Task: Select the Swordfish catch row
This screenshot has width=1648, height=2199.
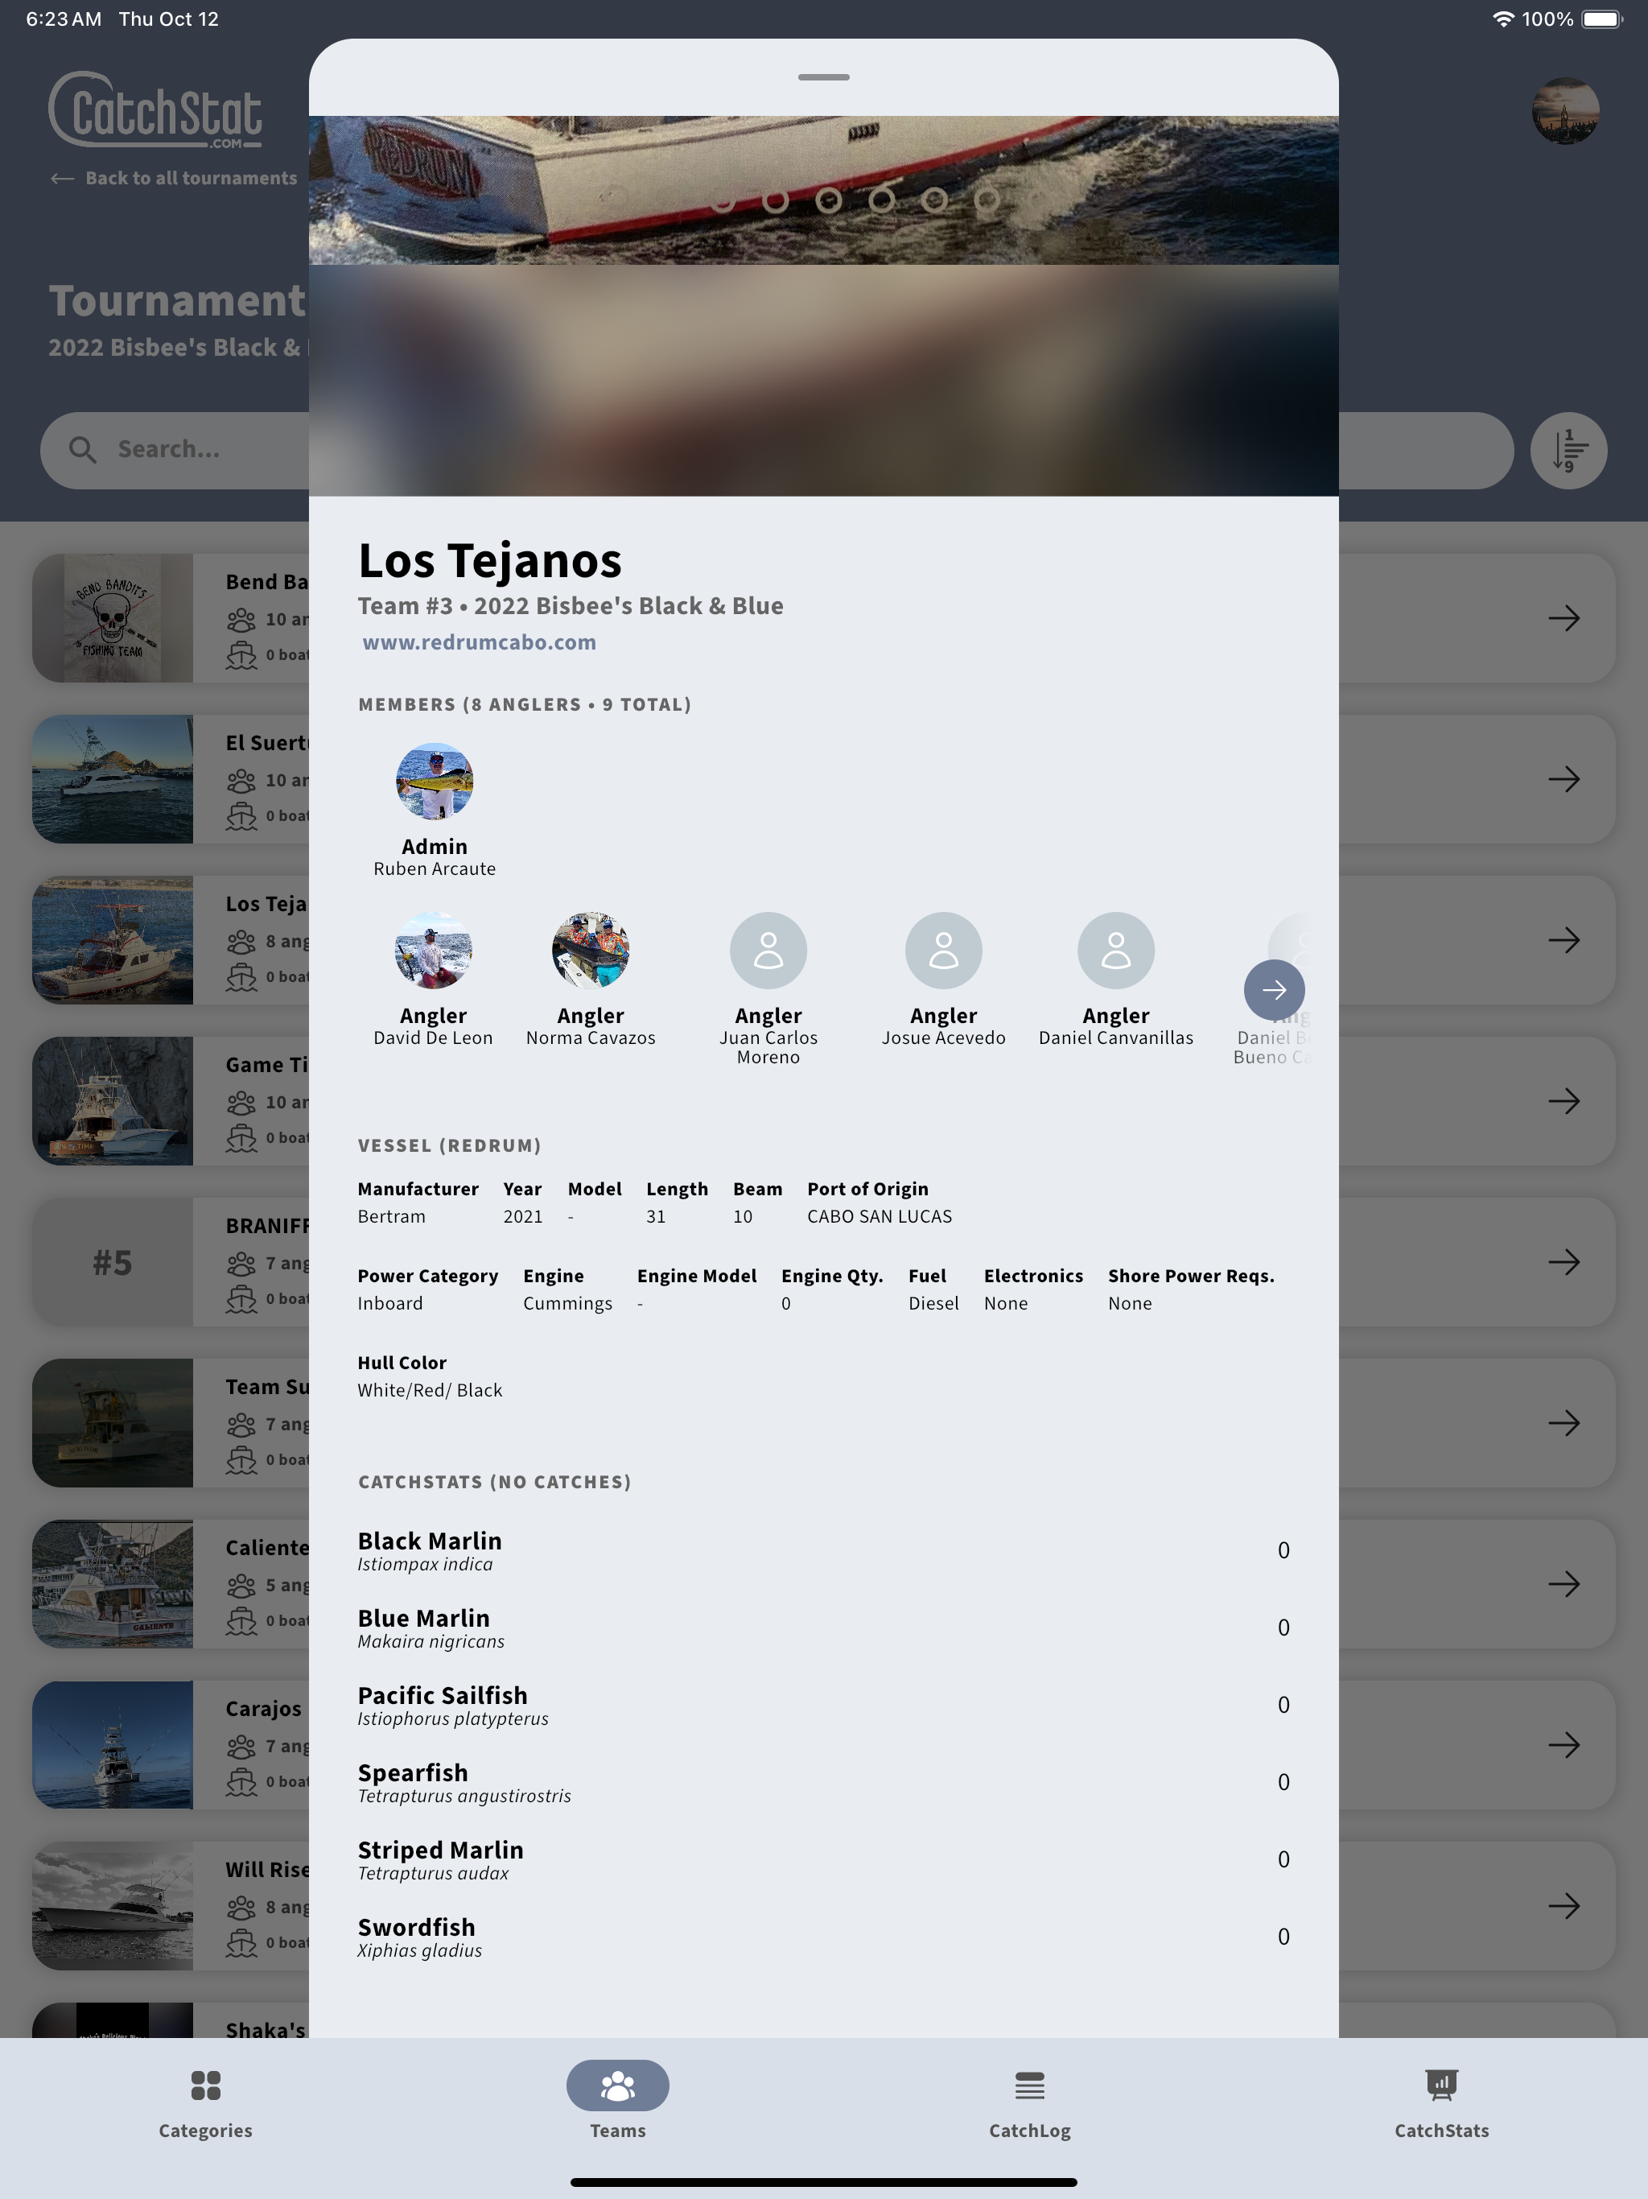Action: coord(824,1937)
